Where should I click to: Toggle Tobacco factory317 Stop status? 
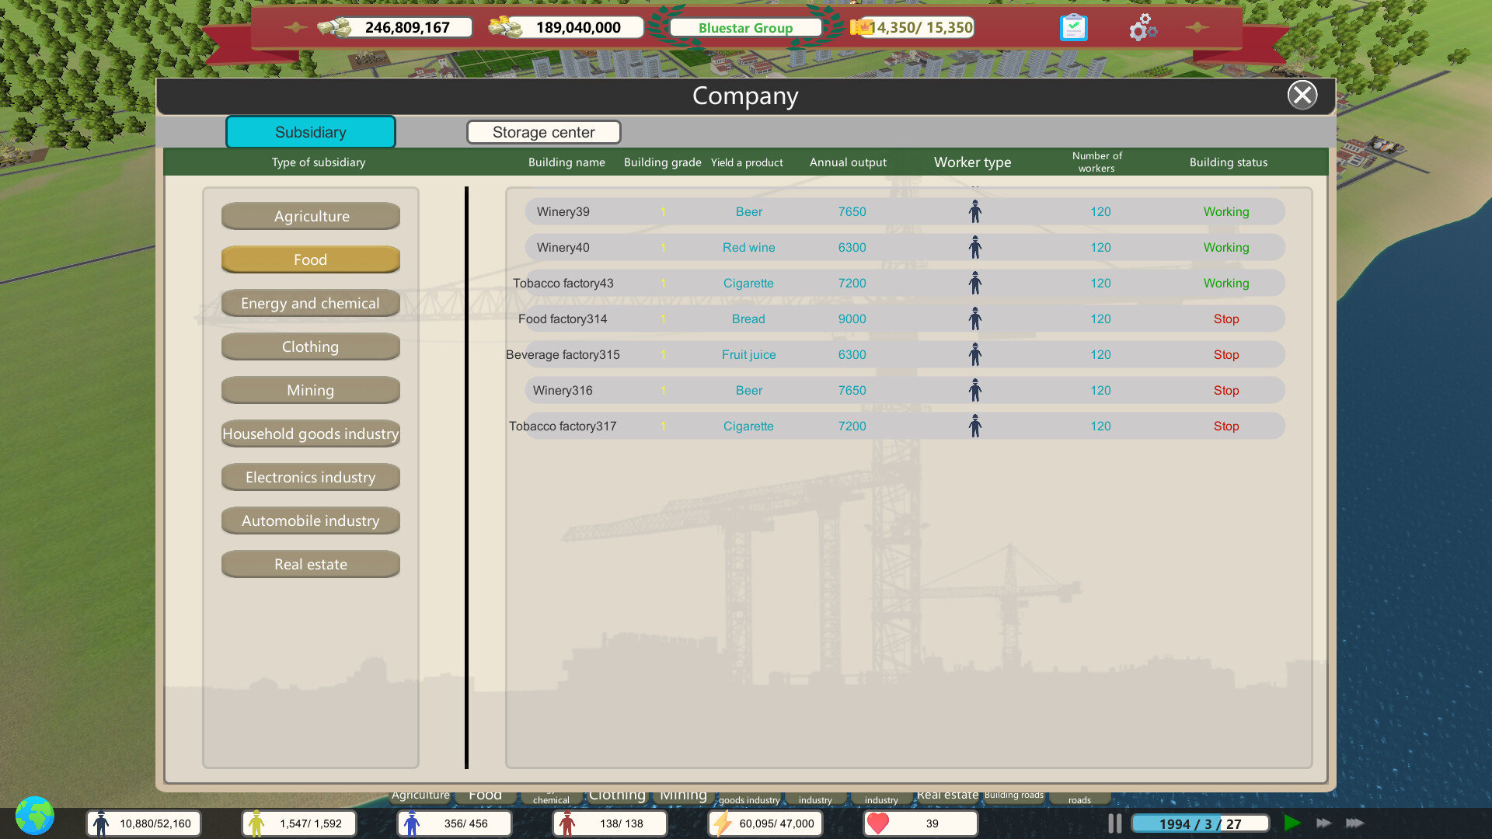click(1225, 426)
